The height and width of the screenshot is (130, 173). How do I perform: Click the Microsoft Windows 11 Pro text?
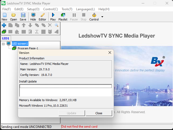43,106
